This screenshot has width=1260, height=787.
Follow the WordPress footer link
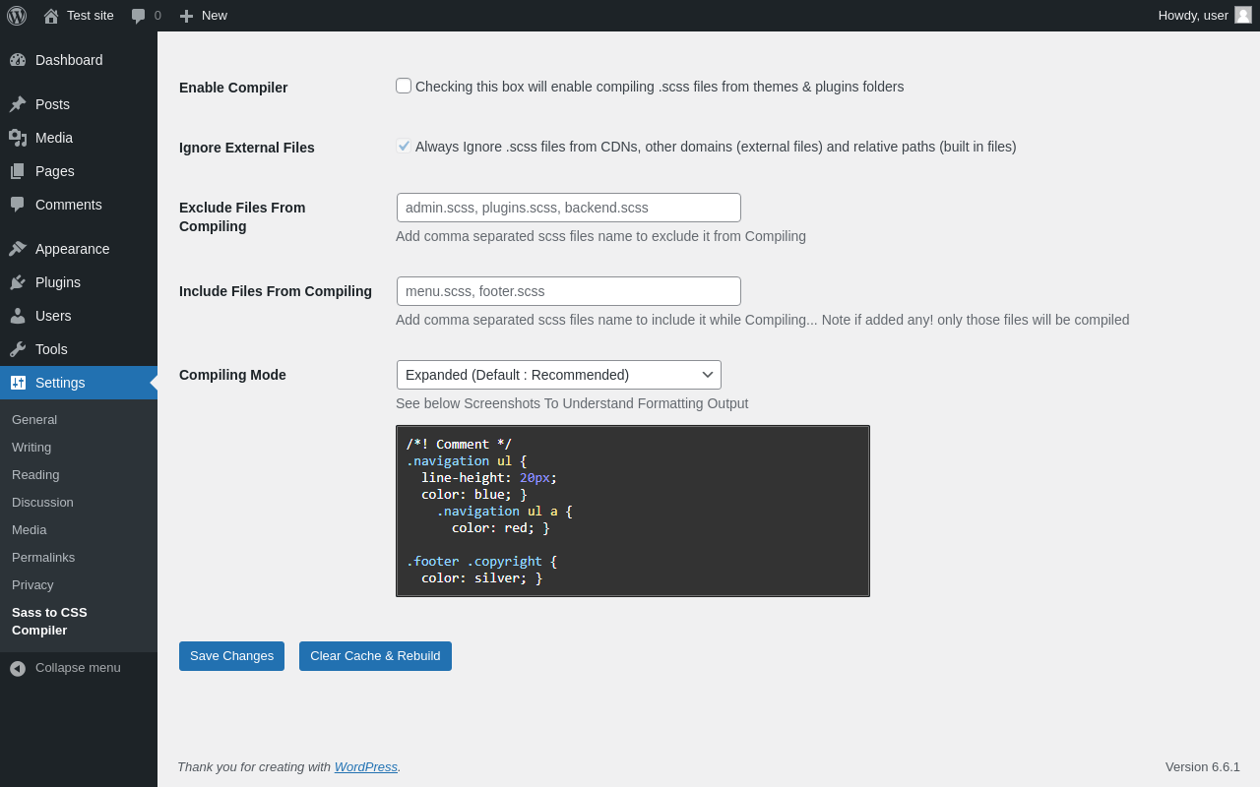pos(366,766)
